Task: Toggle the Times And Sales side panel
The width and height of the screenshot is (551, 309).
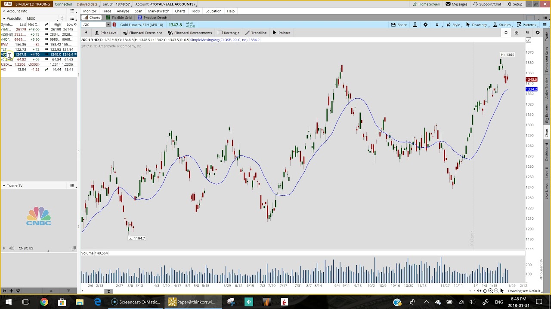Action: pyautogui.click(x=547, y=59)
